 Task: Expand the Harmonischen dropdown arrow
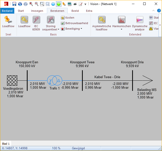pyautogui.click(x=121, y=29)
